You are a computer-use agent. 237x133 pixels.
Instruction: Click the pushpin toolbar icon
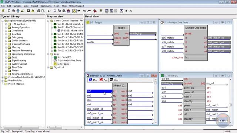point(126,11)
